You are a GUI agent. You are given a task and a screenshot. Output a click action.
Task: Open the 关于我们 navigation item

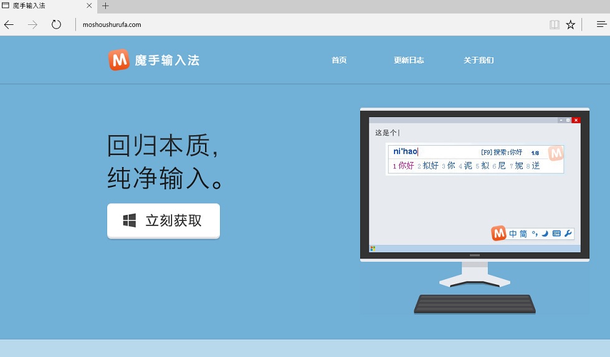coord(478,60)
